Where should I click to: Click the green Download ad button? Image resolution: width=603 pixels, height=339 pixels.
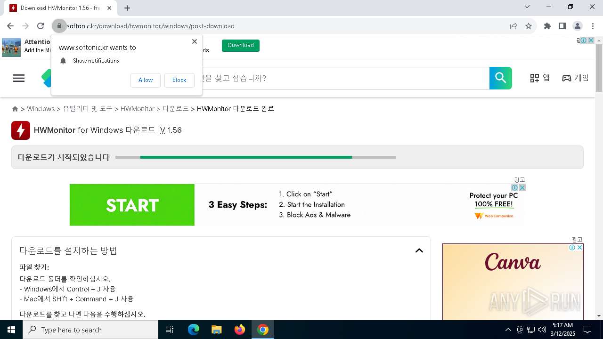coord(241,45)
